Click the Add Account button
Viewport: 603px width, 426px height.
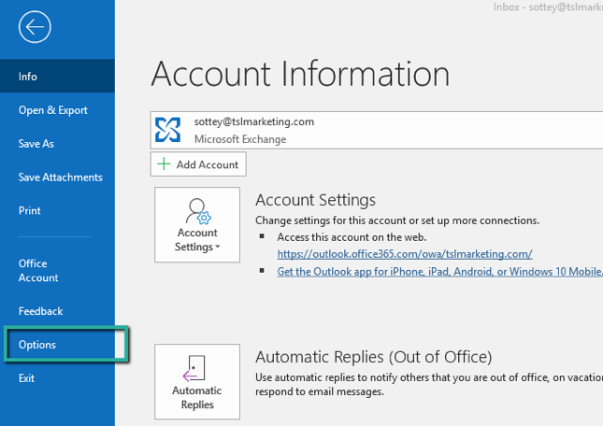click(198, 164)
